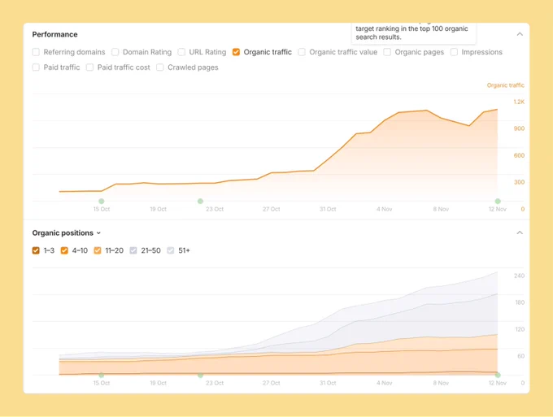553x417 pixels.
Task: Check the Crawled pages box
Action: point(160,67)
